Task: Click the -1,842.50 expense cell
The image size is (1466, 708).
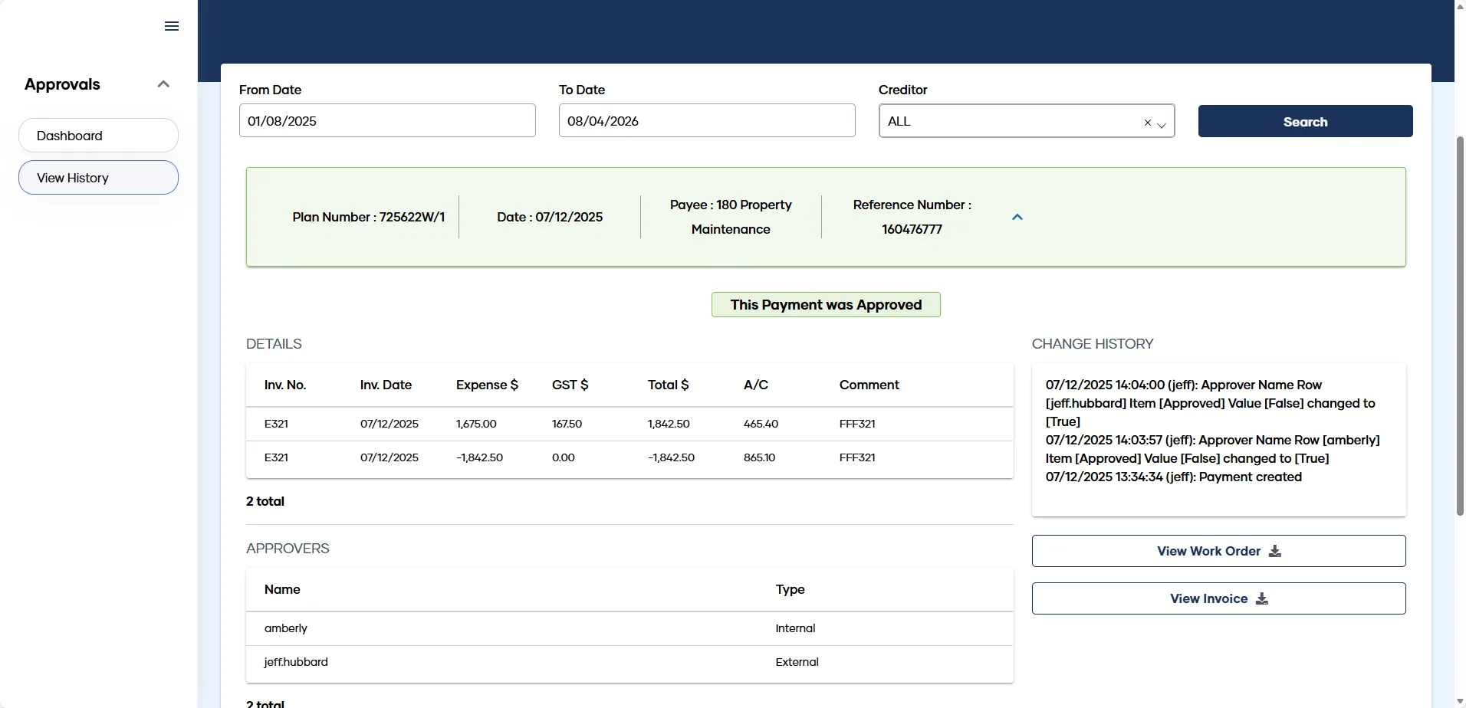Action: coord(479,457)
